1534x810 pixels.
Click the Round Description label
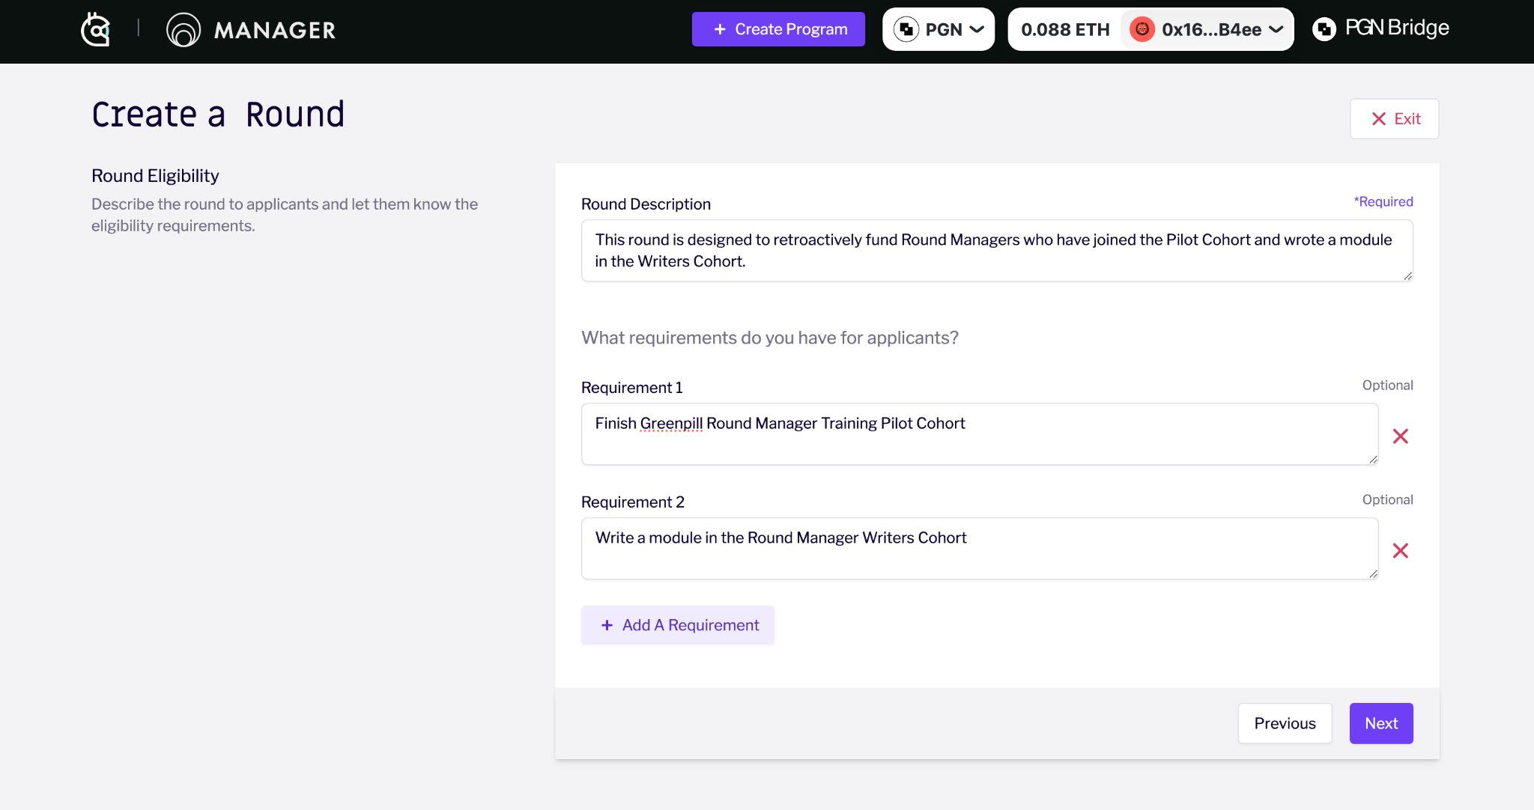click(x=646, y=204)
